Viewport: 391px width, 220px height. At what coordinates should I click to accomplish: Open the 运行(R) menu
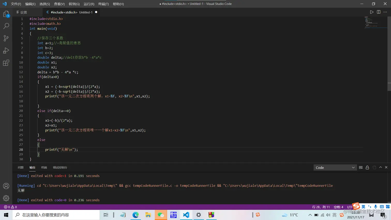[89, 4]
